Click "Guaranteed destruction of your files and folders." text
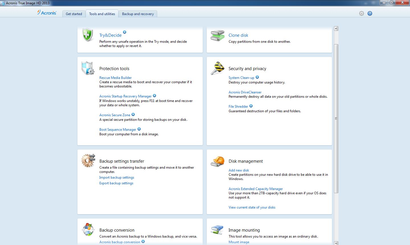The height and width of the screenshot is (245, 410). tap(265, 111)
